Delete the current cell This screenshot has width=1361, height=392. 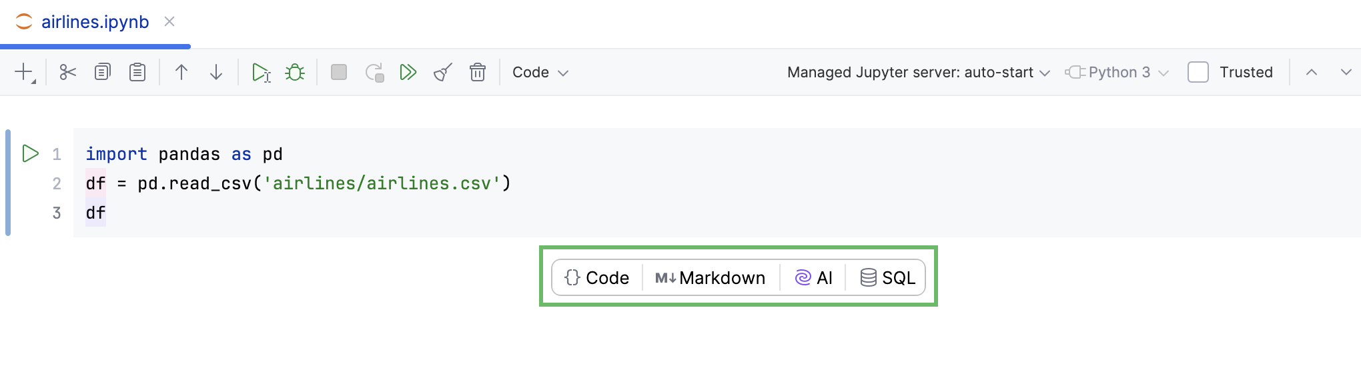[478, 71]
